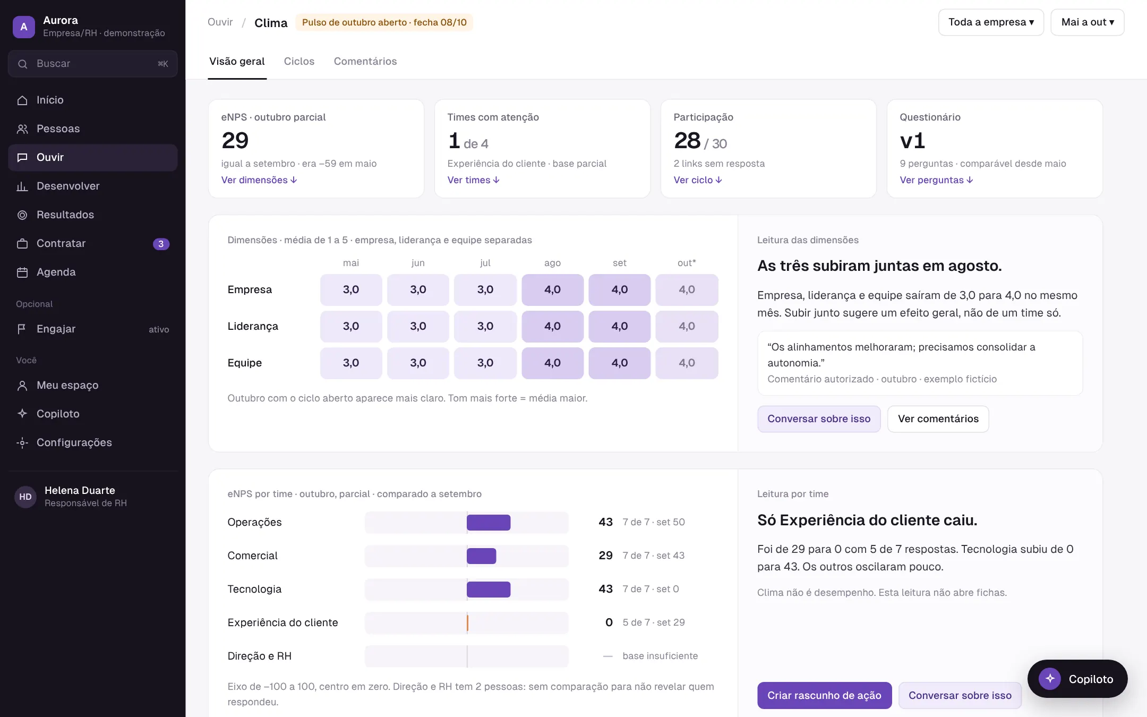Focus the Buscar search field
This screenshot has height=717, width=1147.
92,64
